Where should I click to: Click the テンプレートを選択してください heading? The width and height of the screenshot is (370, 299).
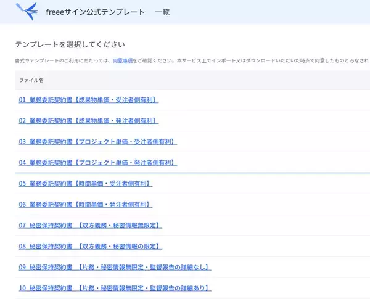coord(70,44)
